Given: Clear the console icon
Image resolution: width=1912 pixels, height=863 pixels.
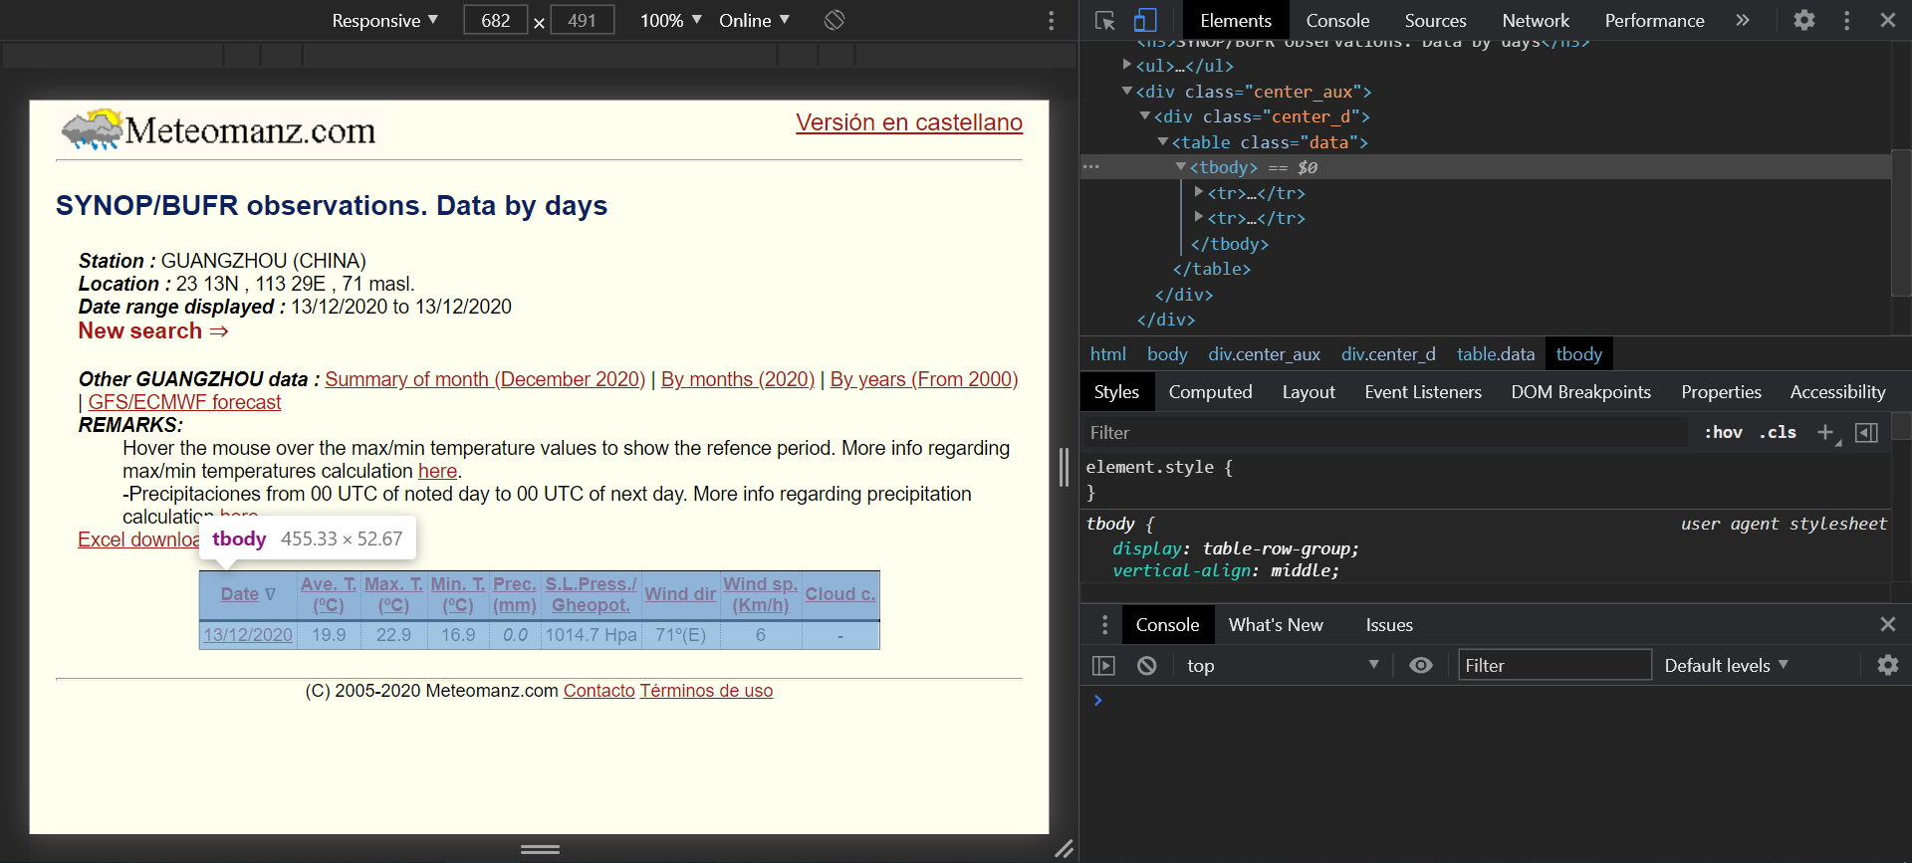Looking at the screenshot, I should point(1147,665).
